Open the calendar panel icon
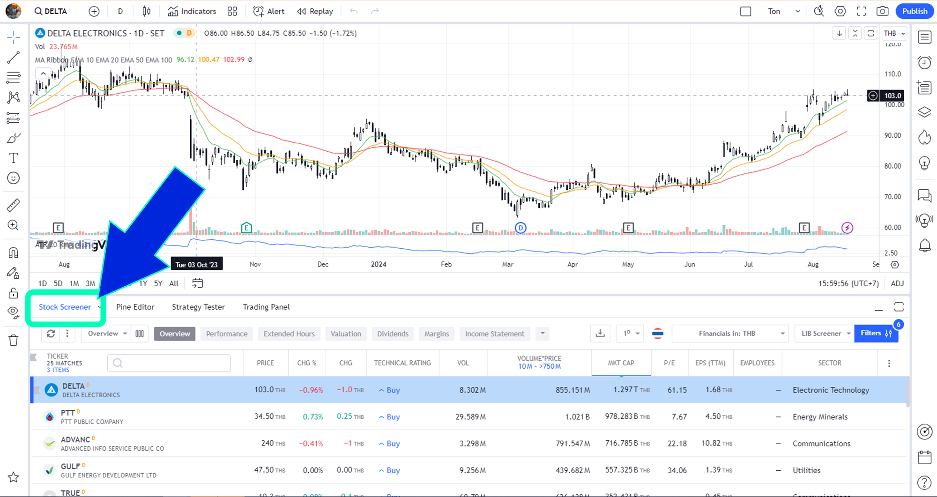 point(925,457)
